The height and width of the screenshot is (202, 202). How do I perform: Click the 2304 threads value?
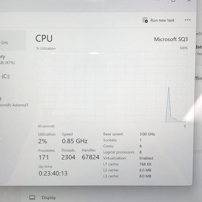point(68,157)
